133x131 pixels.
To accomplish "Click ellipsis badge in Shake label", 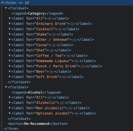I will 54,35.
